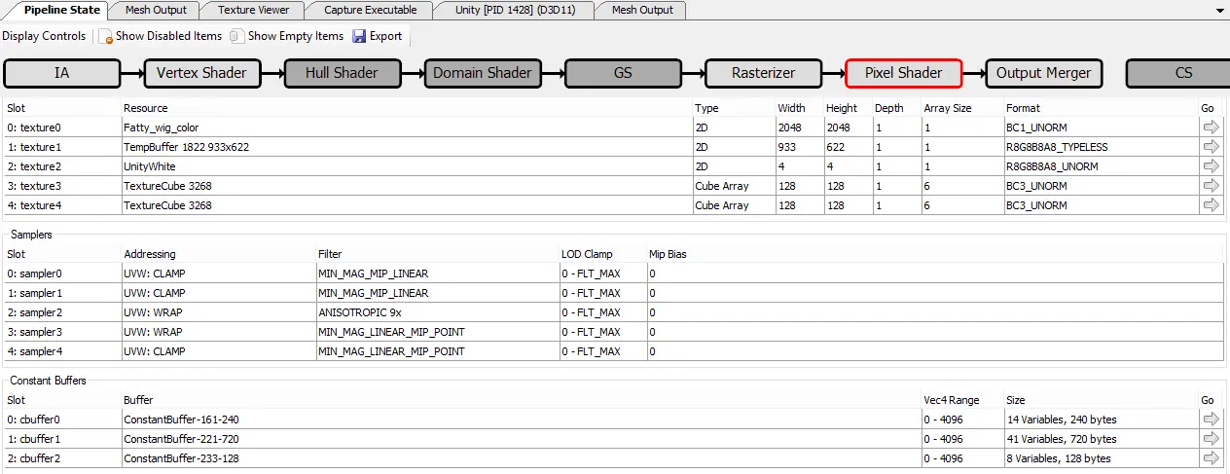The height and width of the screenshot is (474, 1230).
Task: Select the Output Merger pipeline stage
Action: tap(1043, 73)
